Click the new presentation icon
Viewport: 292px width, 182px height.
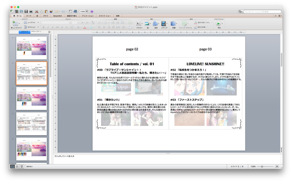(11, 11)
